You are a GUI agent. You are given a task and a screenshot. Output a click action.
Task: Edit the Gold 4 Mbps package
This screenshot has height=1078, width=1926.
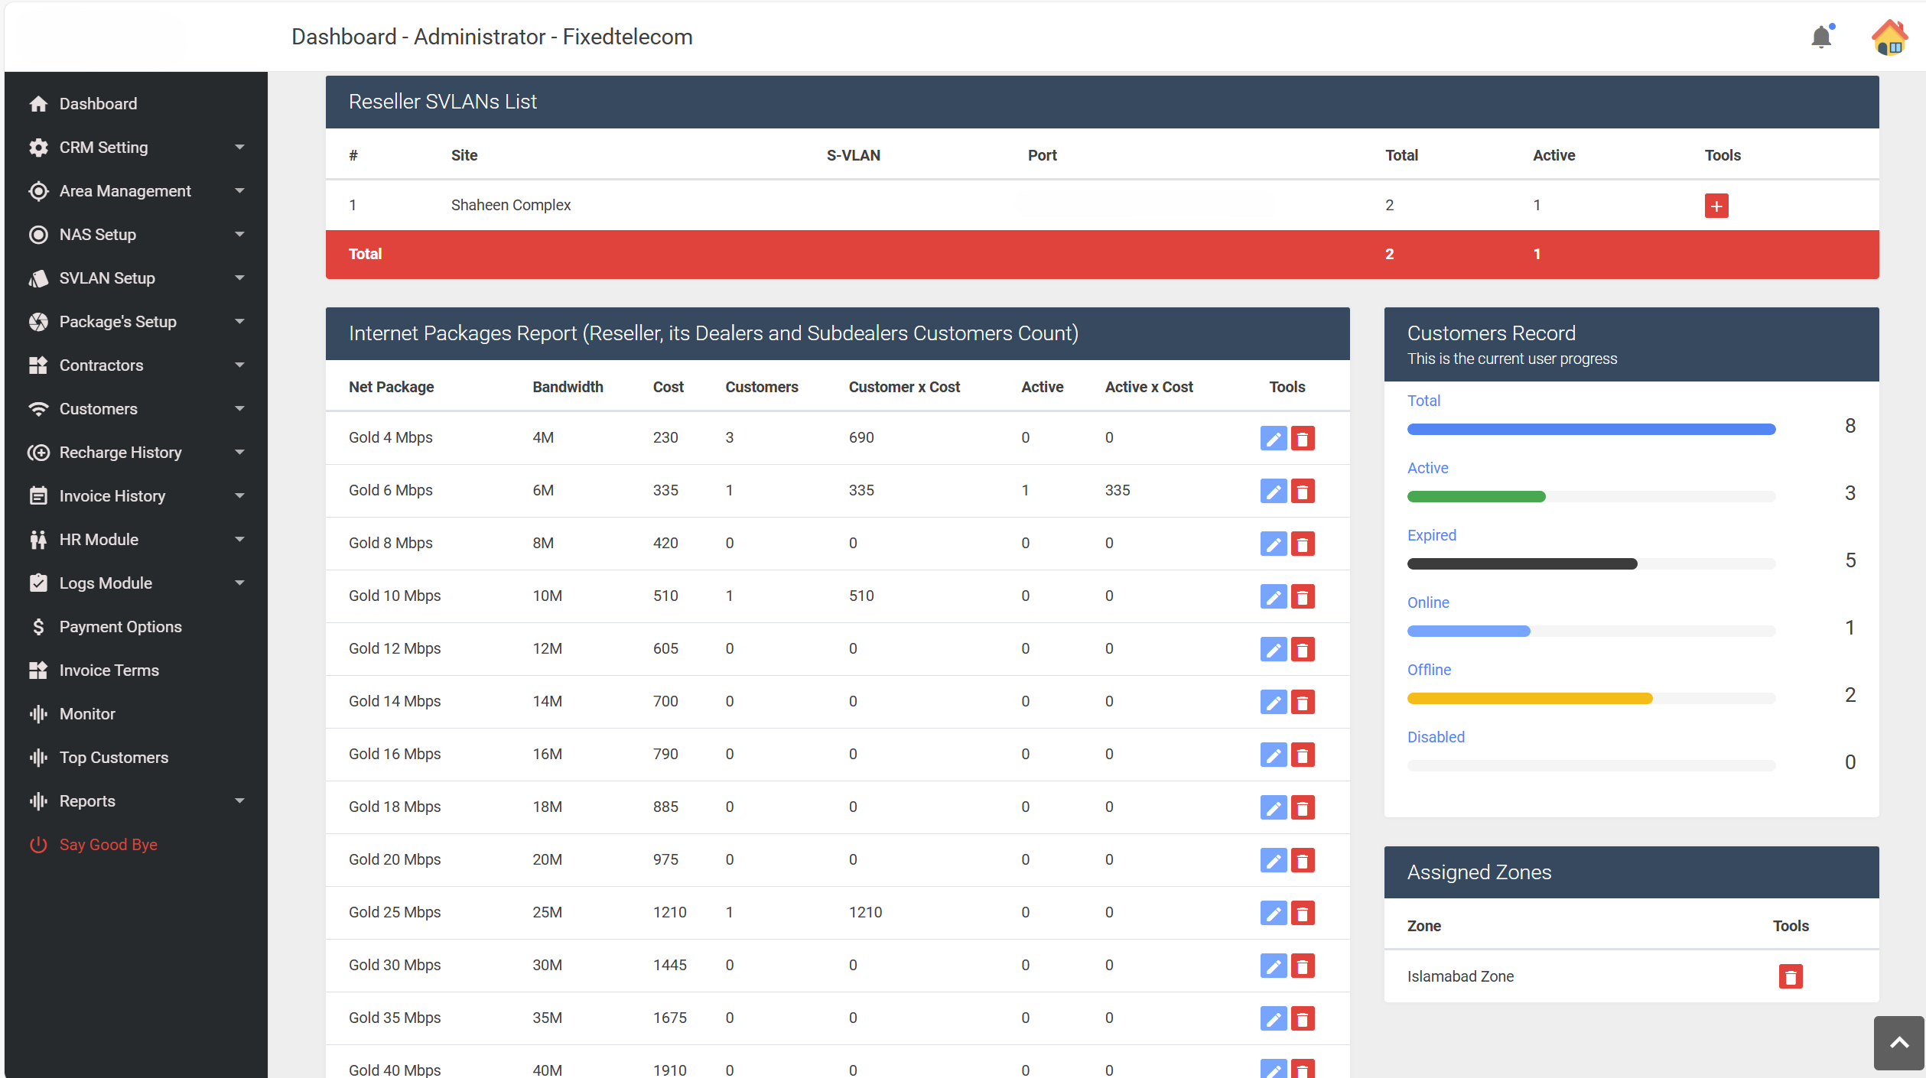point(1273,438)
